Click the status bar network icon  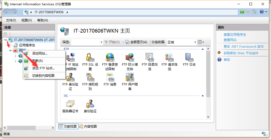(x=264, y=133)
